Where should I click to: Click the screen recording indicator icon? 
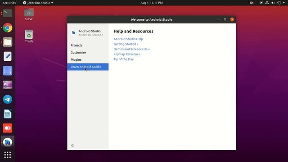pos(252,3)
